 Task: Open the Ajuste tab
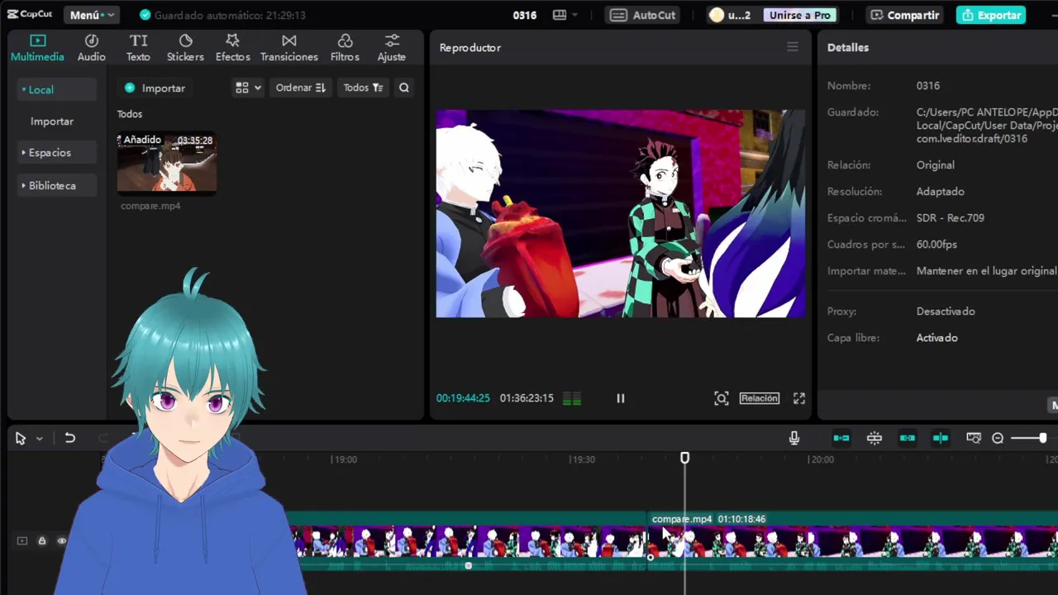tap(392, 48)
